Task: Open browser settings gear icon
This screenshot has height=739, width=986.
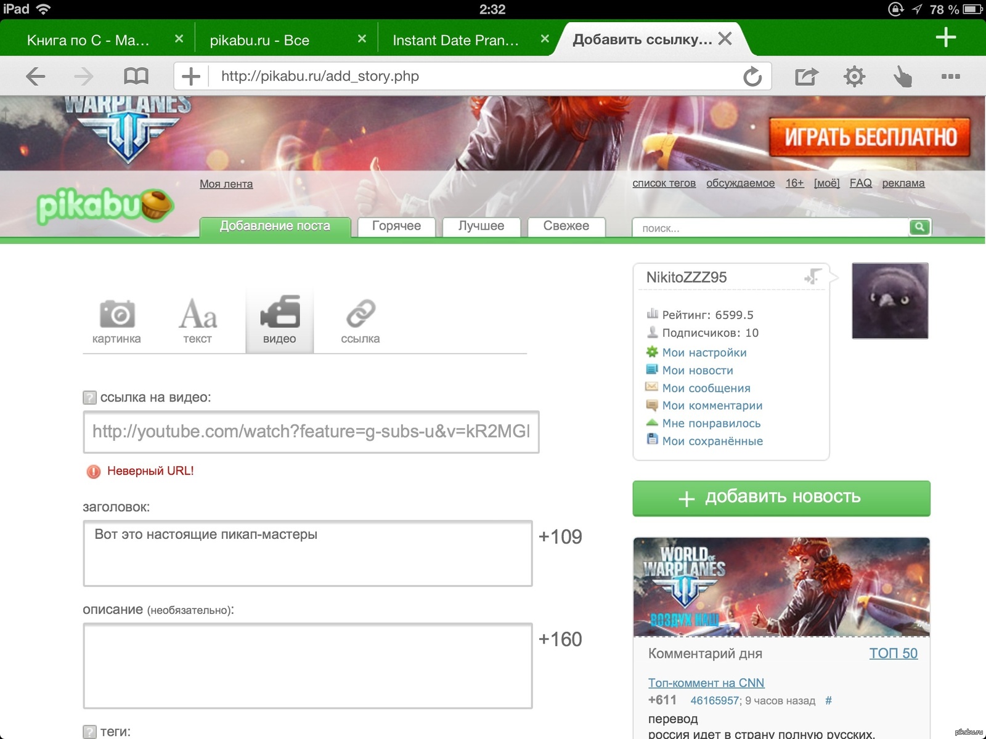Action: (854, 76)
